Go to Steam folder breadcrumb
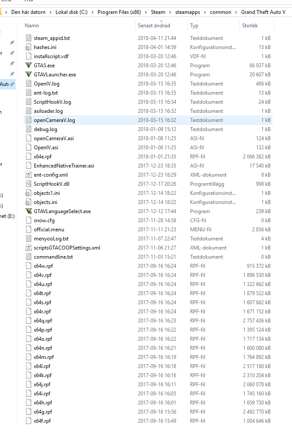This screenshot has width=292, height=434. tap(158, 12)
